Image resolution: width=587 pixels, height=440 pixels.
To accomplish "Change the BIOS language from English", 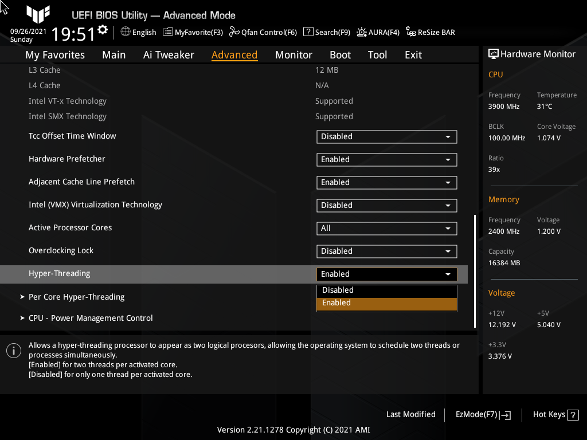I will [x=138, y=32].
